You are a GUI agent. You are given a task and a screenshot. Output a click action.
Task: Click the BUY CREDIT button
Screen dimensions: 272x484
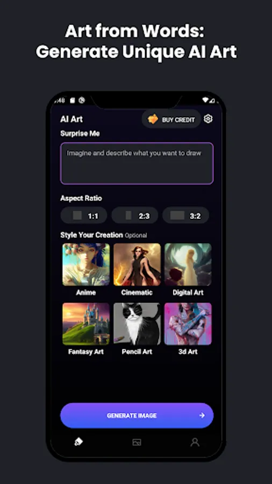pos(171,119)
